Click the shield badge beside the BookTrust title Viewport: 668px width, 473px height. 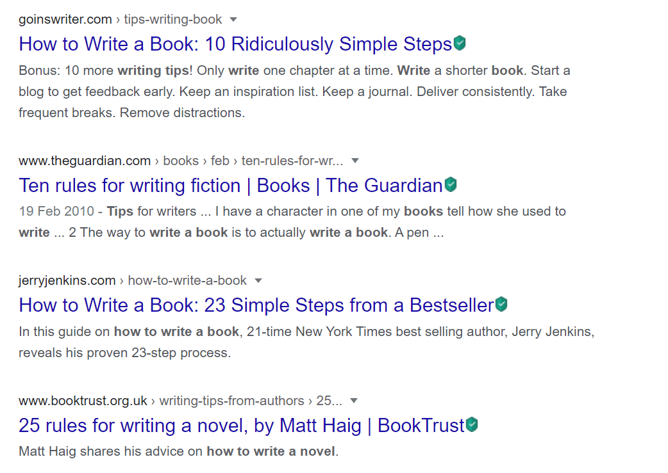pyautogui.click(x=472, y=424)
